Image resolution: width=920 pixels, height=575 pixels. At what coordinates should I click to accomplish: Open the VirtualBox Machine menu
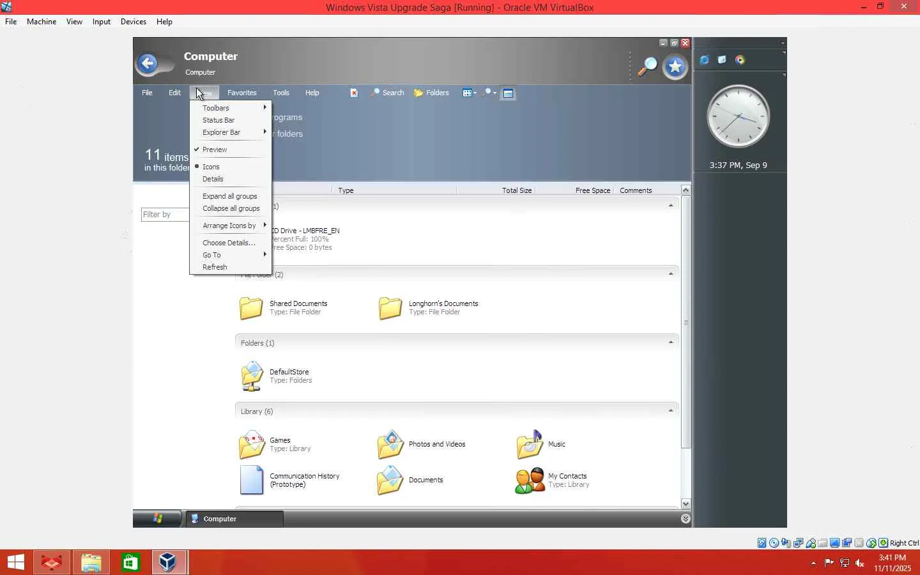pyautogui.click(x=42, y=22)
